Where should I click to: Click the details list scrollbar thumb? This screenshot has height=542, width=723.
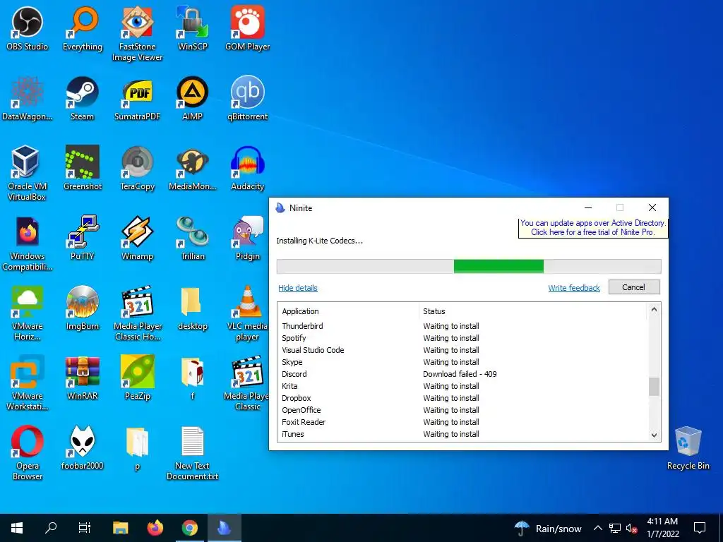654,387
